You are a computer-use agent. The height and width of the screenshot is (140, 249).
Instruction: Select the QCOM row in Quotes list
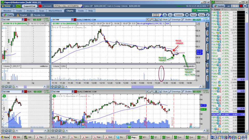click(228, 114)
